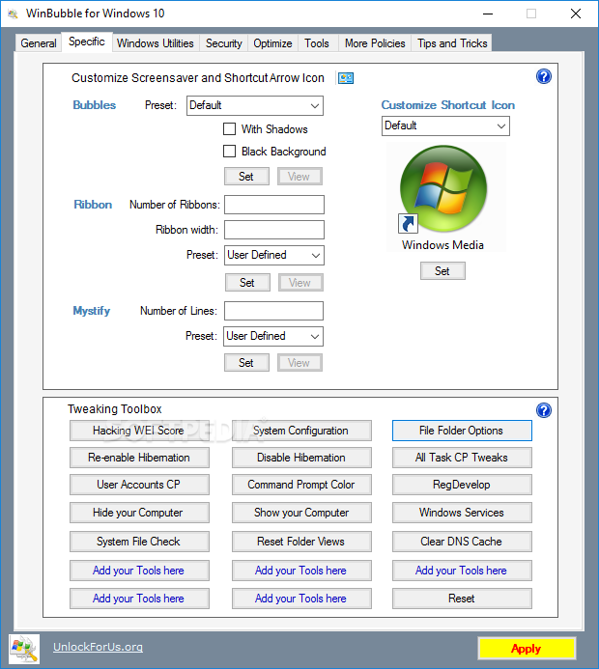Click View button under Bubbles options
Viewport: 599px width, 669px height.
pyautogui.click(x=299, y=177)
